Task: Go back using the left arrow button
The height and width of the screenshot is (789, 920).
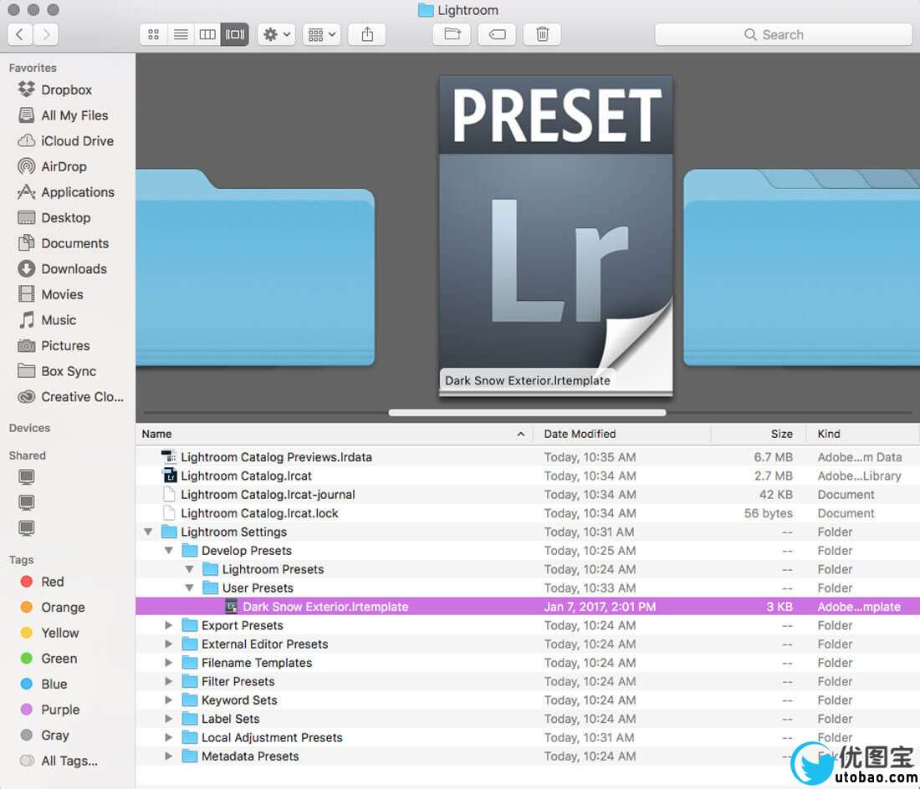Action: [20, 34]
